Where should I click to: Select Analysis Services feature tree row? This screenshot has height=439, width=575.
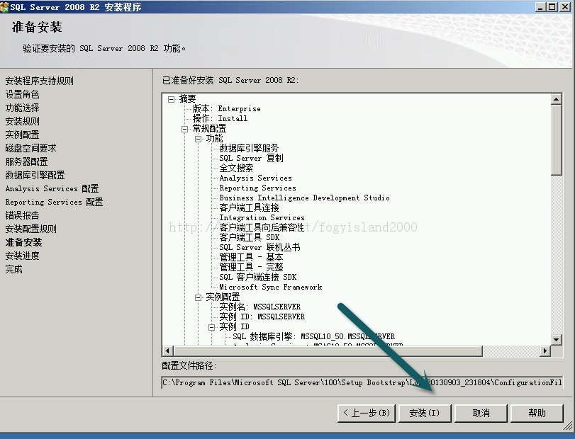(x=256, y=178)
